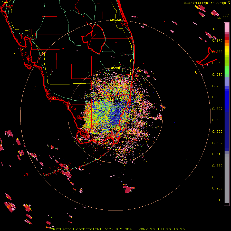Click the black radar site dot at the rings' center
The width and height of the screenshot is (231, 231).
tap(115, 115)
